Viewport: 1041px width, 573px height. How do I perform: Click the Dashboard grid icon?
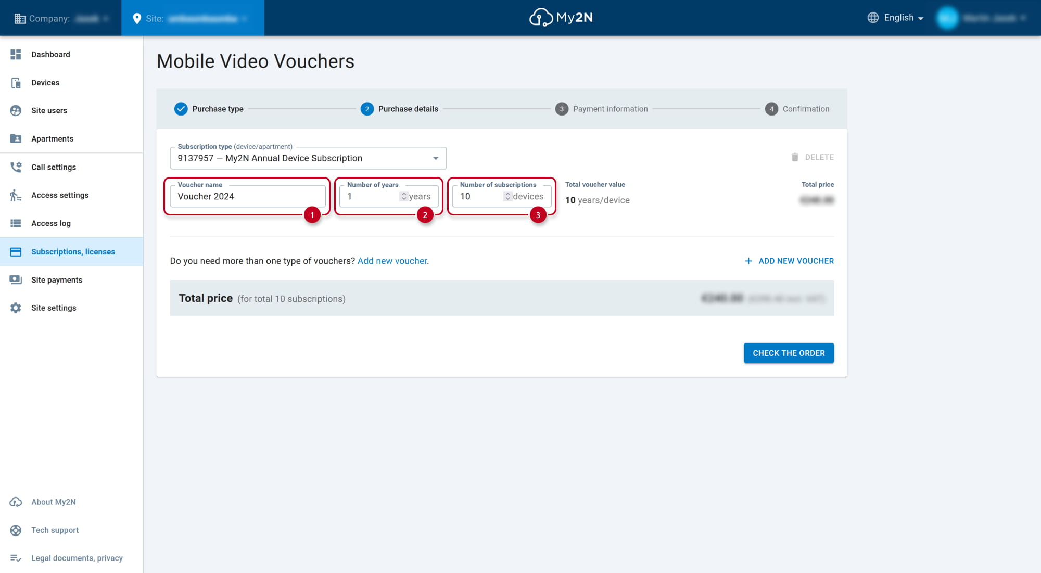[x=16, y=54]
